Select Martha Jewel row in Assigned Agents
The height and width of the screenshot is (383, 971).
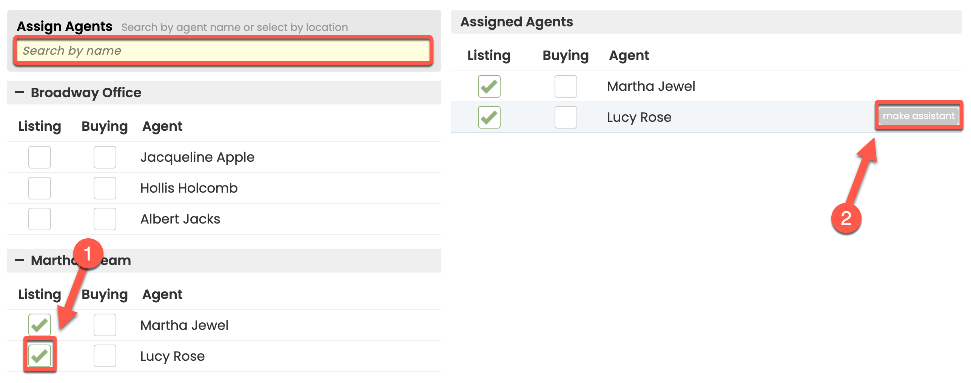point(651,86)
